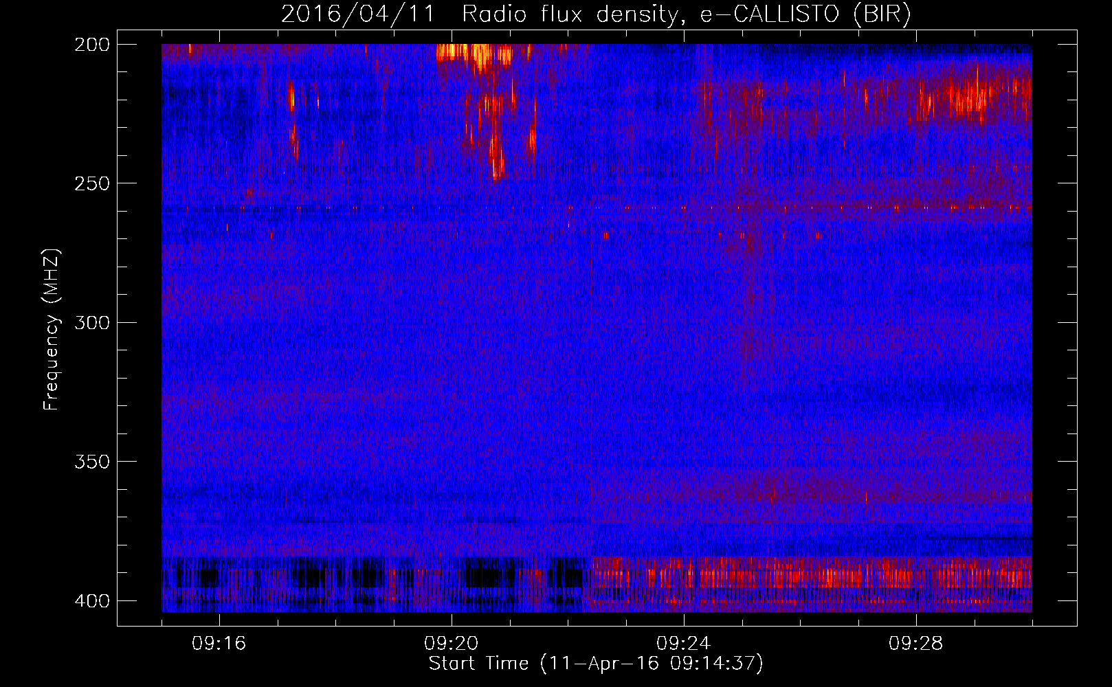The image size is (1112, 687).
Task: Click the 09:16 time tick label
Action: [x=219, y=644]
